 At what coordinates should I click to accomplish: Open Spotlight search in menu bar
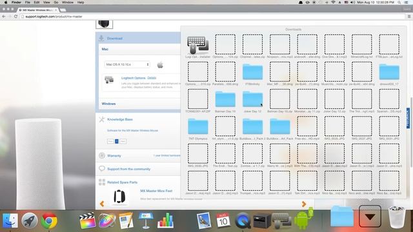coord(399,3)
